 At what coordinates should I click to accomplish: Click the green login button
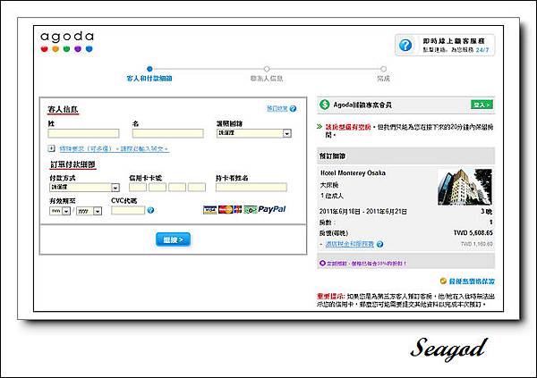coord(482,105)
